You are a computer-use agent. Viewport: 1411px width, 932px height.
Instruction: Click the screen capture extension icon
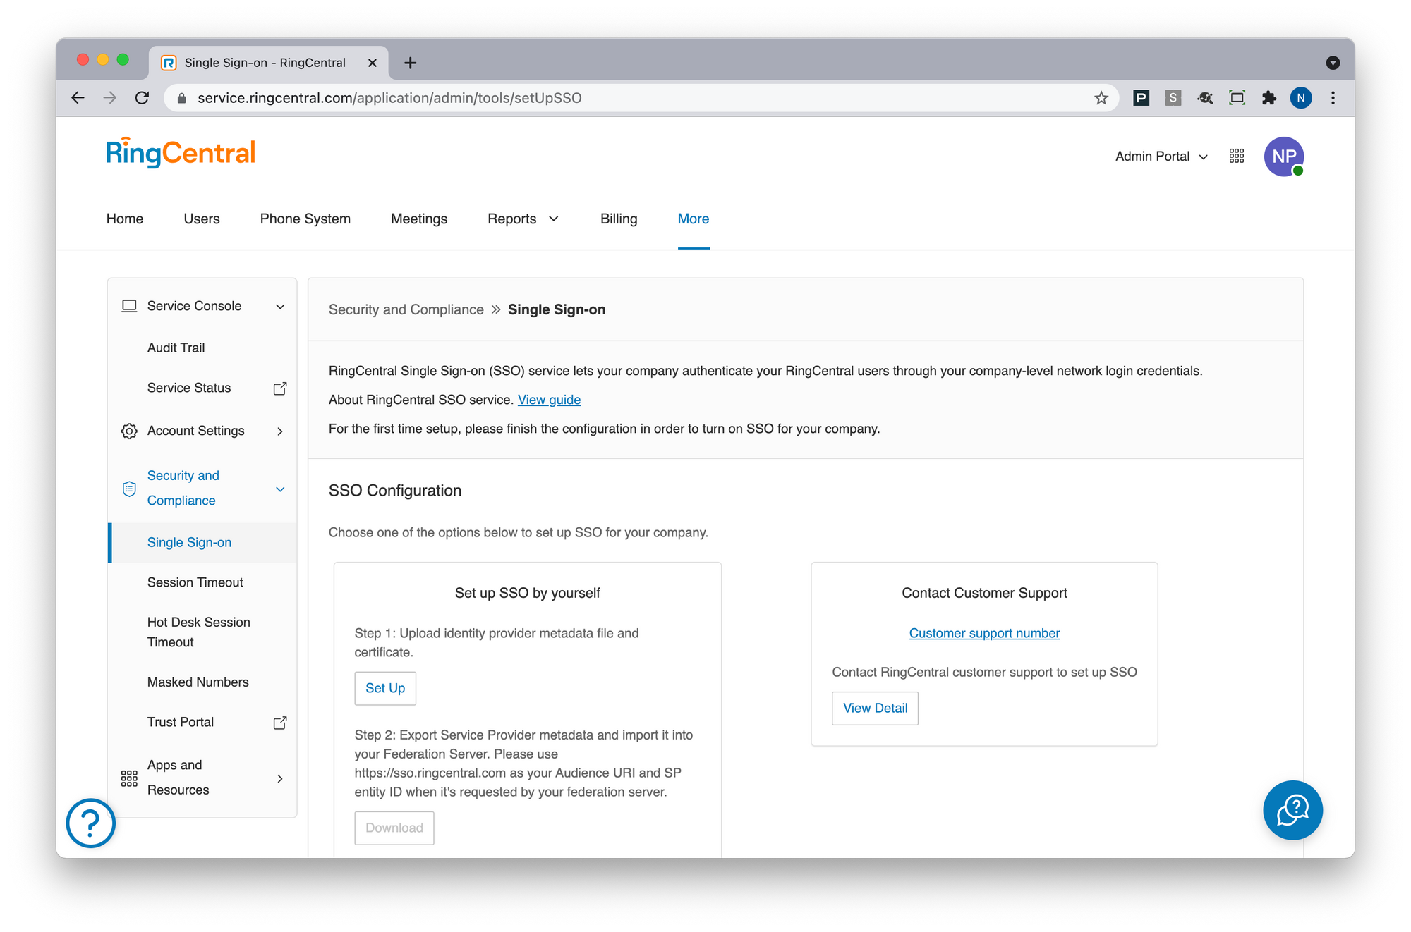1237,98
